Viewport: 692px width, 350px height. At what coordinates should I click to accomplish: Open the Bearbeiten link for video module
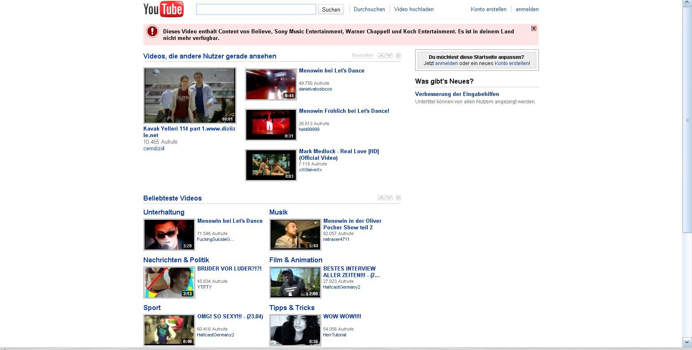click(362, 56)
